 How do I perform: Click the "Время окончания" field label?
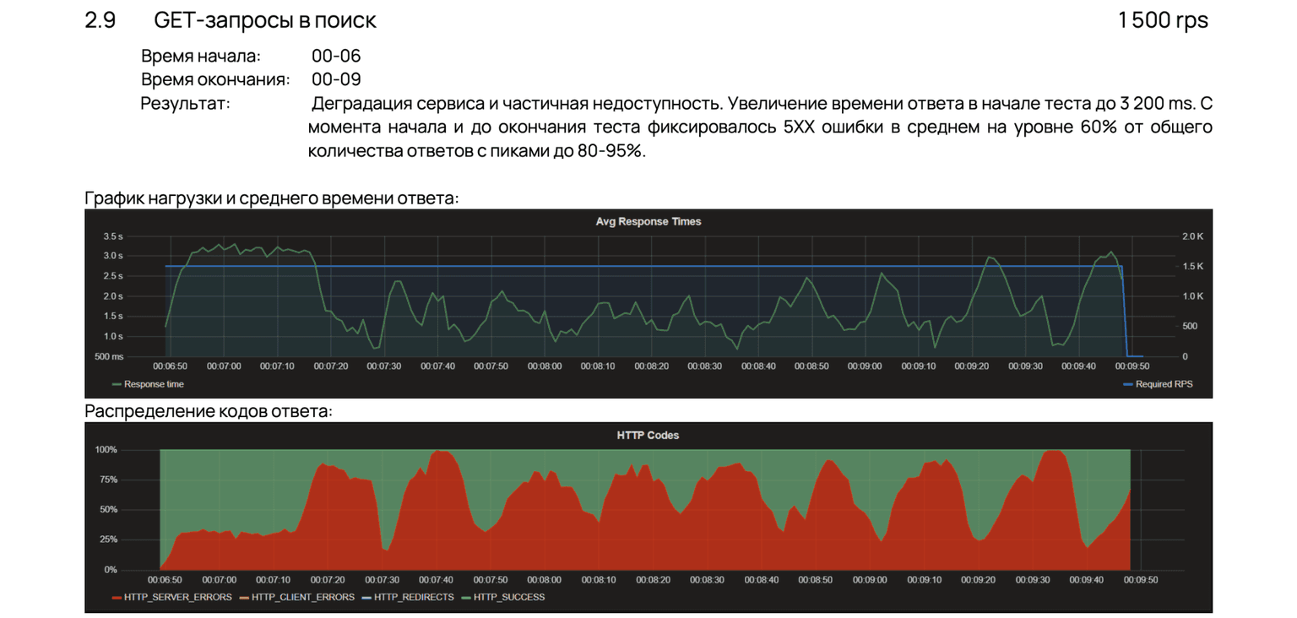point(215,80)
